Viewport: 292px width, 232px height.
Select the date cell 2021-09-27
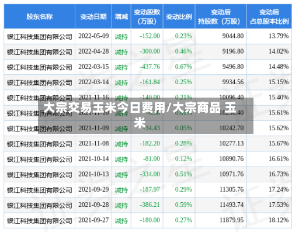pos(93,220)
